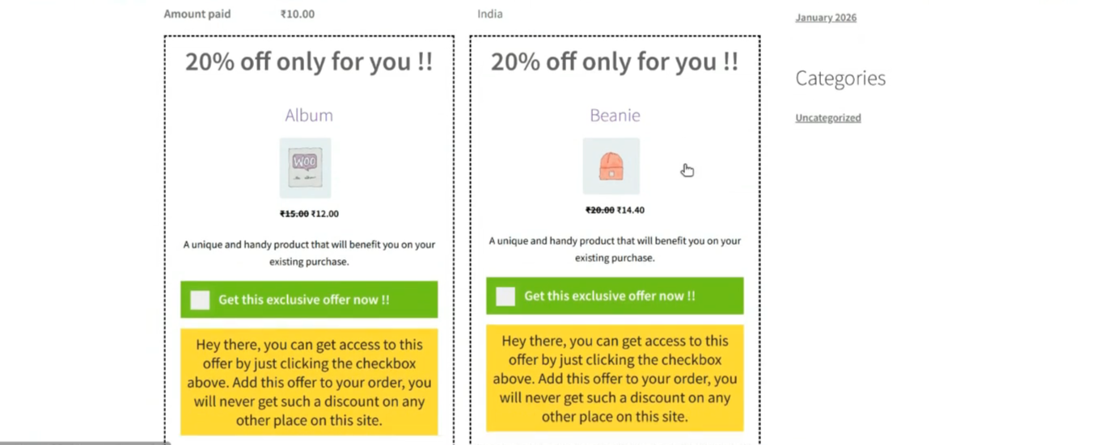Click the Album discounted price ₹12.00

325,214
